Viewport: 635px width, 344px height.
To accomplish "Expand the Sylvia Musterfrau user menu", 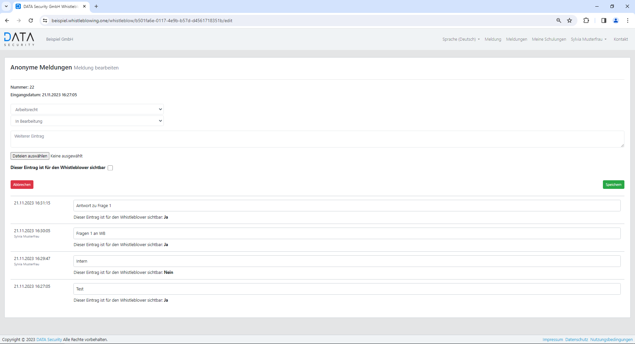I will click(x=588, y=39).
